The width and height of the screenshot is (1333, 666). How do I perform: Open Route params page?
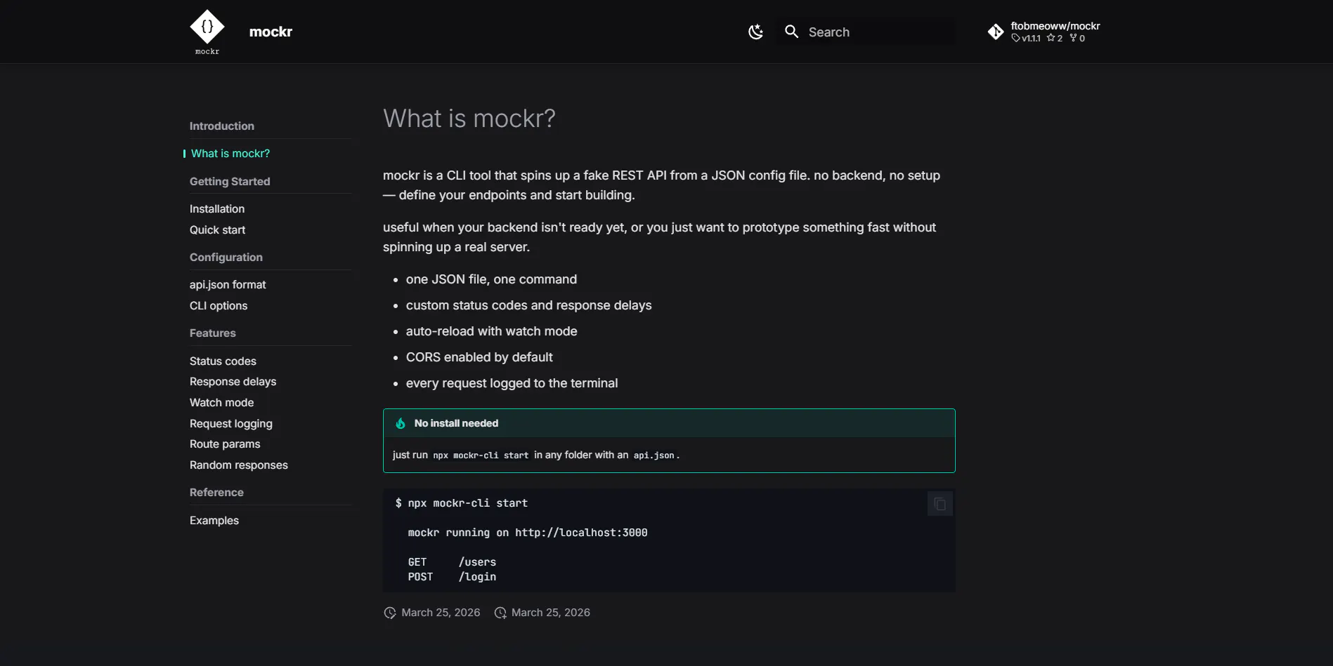coord(225,444)
